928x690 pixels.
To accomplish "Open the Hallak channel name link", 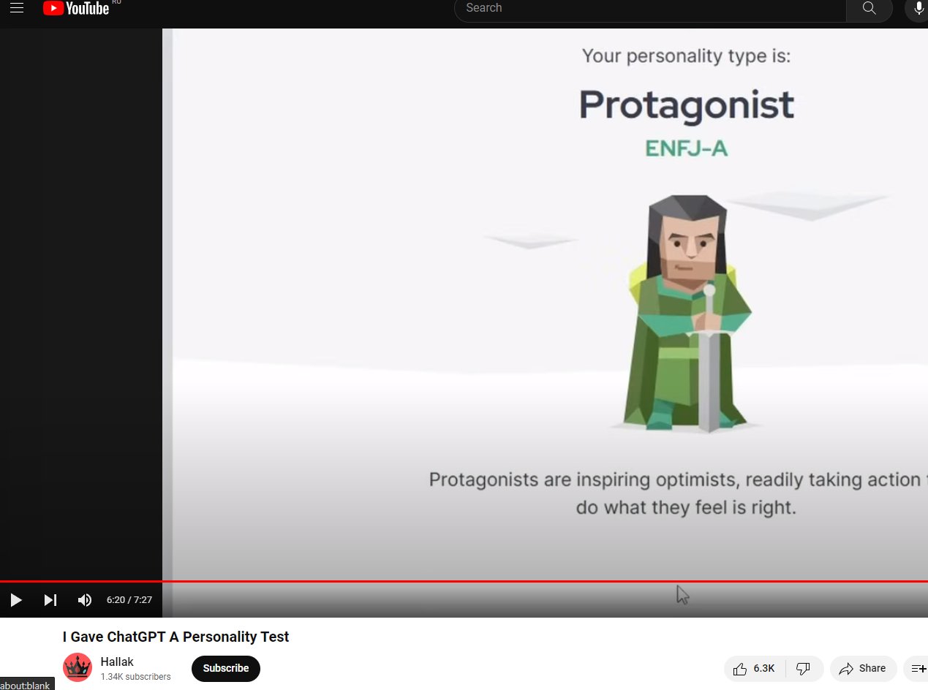I will (x=117, y=661).
